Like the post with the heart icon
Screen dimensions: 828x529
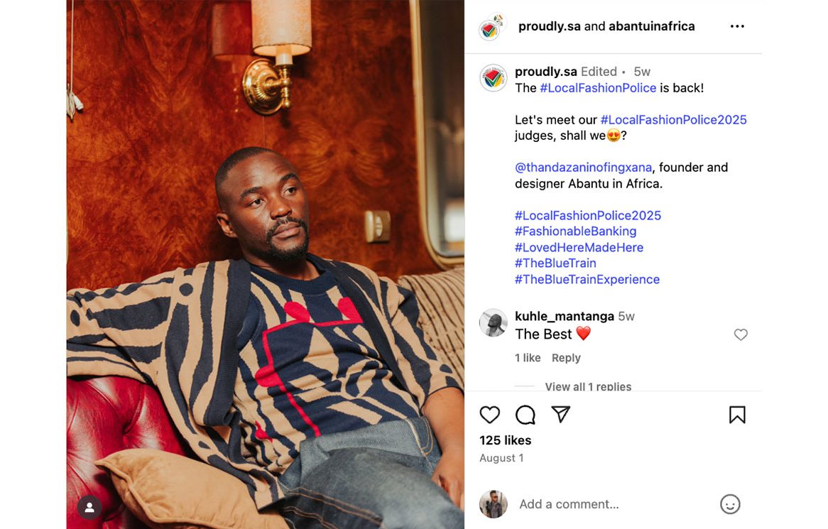tap(489, 415)
